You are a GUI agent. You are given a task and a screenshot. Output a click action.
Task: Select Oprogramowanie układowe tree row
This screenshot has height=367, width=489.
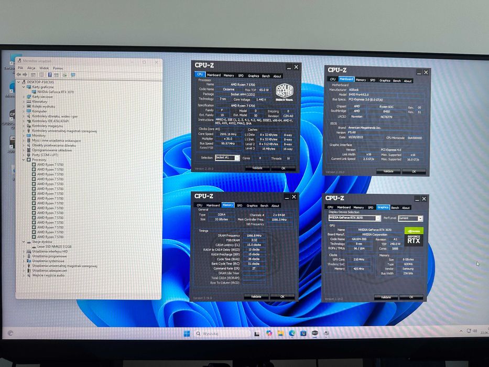click(x=52, y=150)
